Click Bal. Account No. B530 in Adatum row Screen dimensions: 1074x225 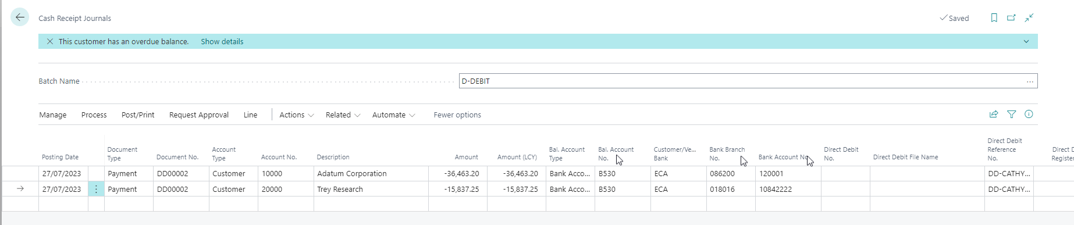tap(623, 174)
